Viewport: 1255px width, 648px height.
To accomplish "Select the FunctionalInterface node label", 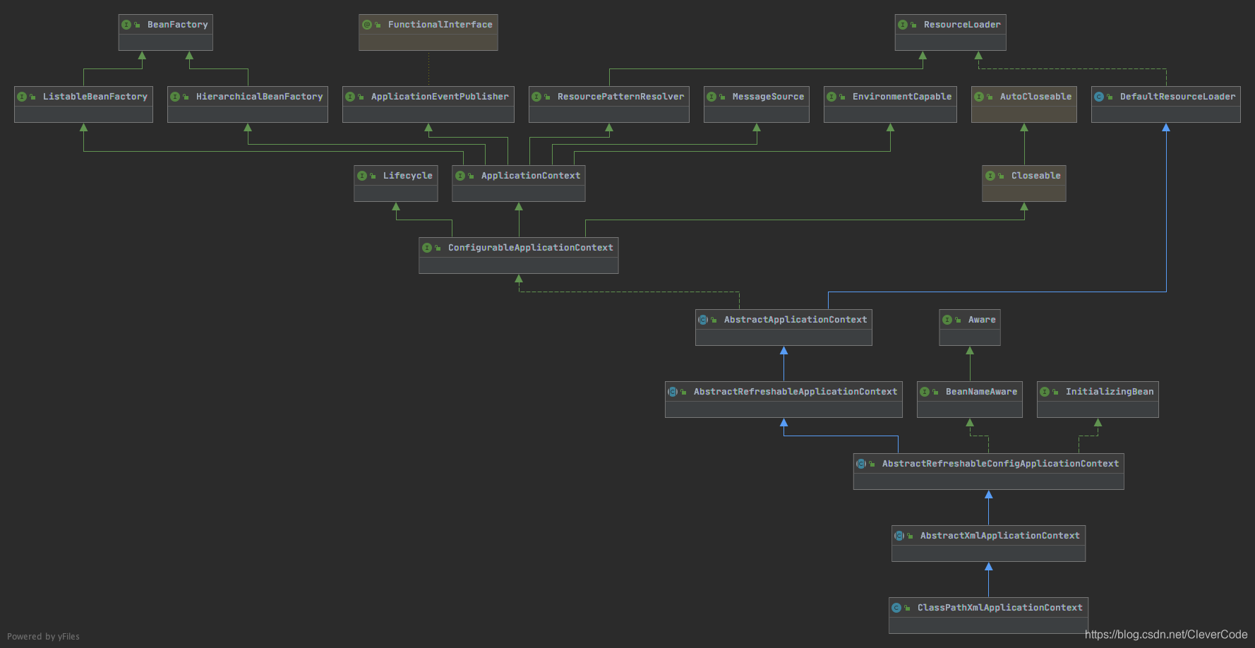I will click(440, 25).
